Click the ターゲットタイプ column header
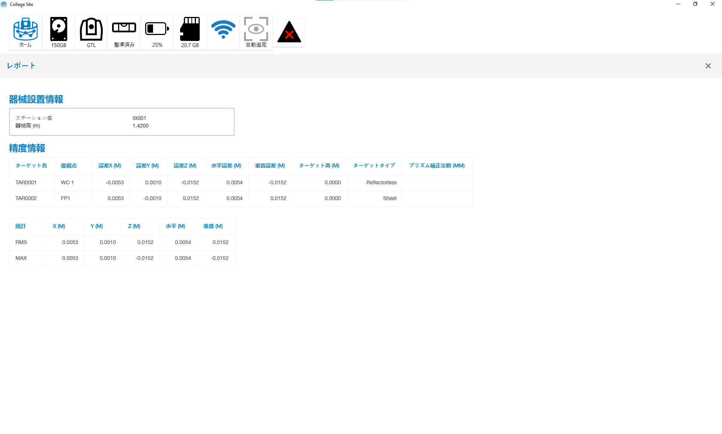Image resolution: width=722 pixels, height=434 pixels. point(374,165)
